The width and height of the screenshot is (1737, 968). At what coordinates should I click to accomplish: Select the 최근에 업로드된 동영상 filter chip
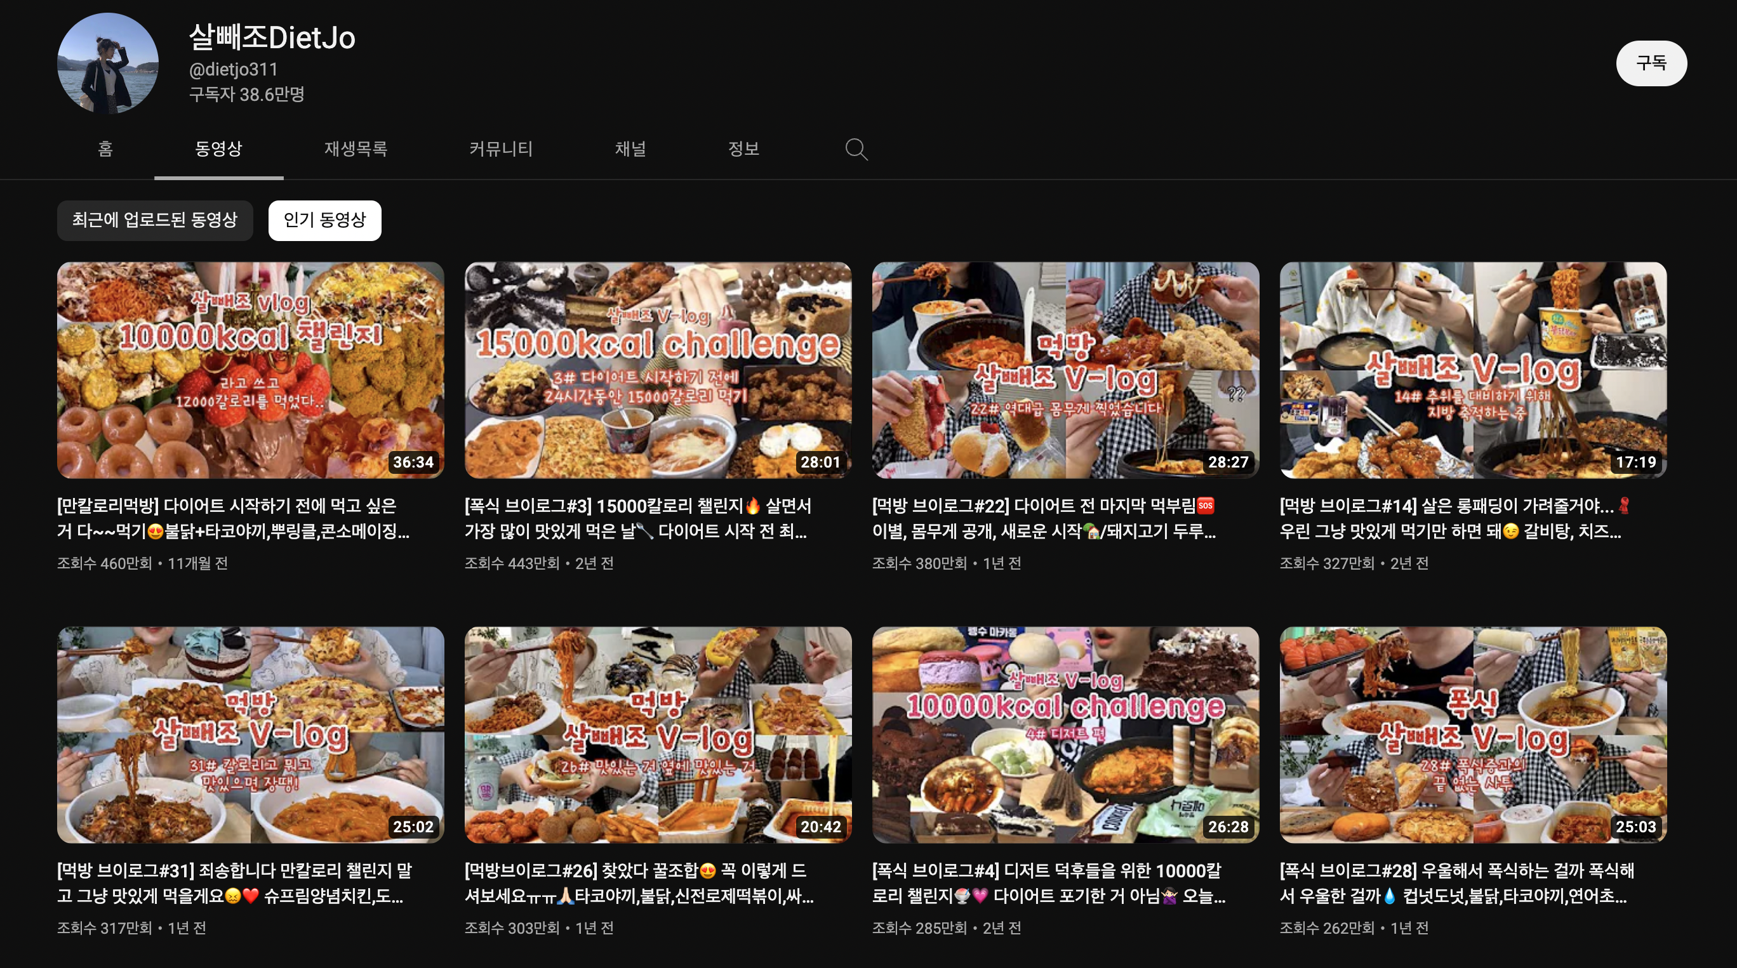[154, 220]
